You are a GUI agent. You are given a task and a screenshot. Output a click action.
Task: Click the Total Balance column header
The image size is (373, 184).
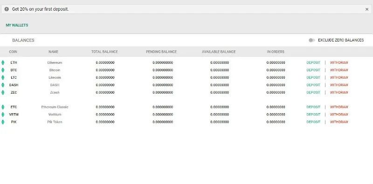click(104, 52)
